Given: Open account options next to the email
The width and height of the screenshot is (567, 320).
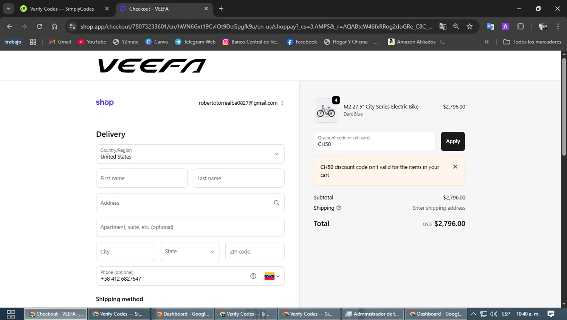Looking at the screenshot, I should click(x=282, y=103).
